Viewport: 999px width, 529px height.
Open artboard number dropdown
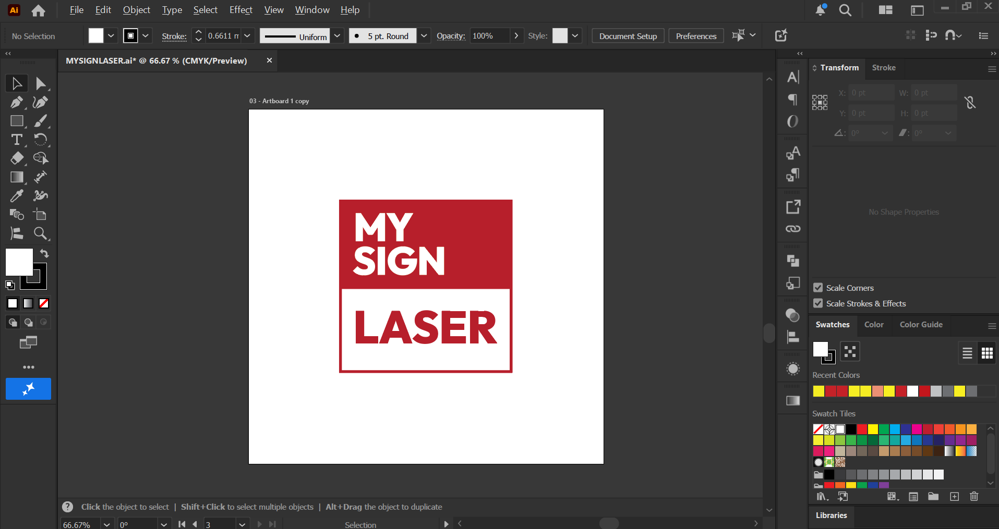[x=242, y=524]
